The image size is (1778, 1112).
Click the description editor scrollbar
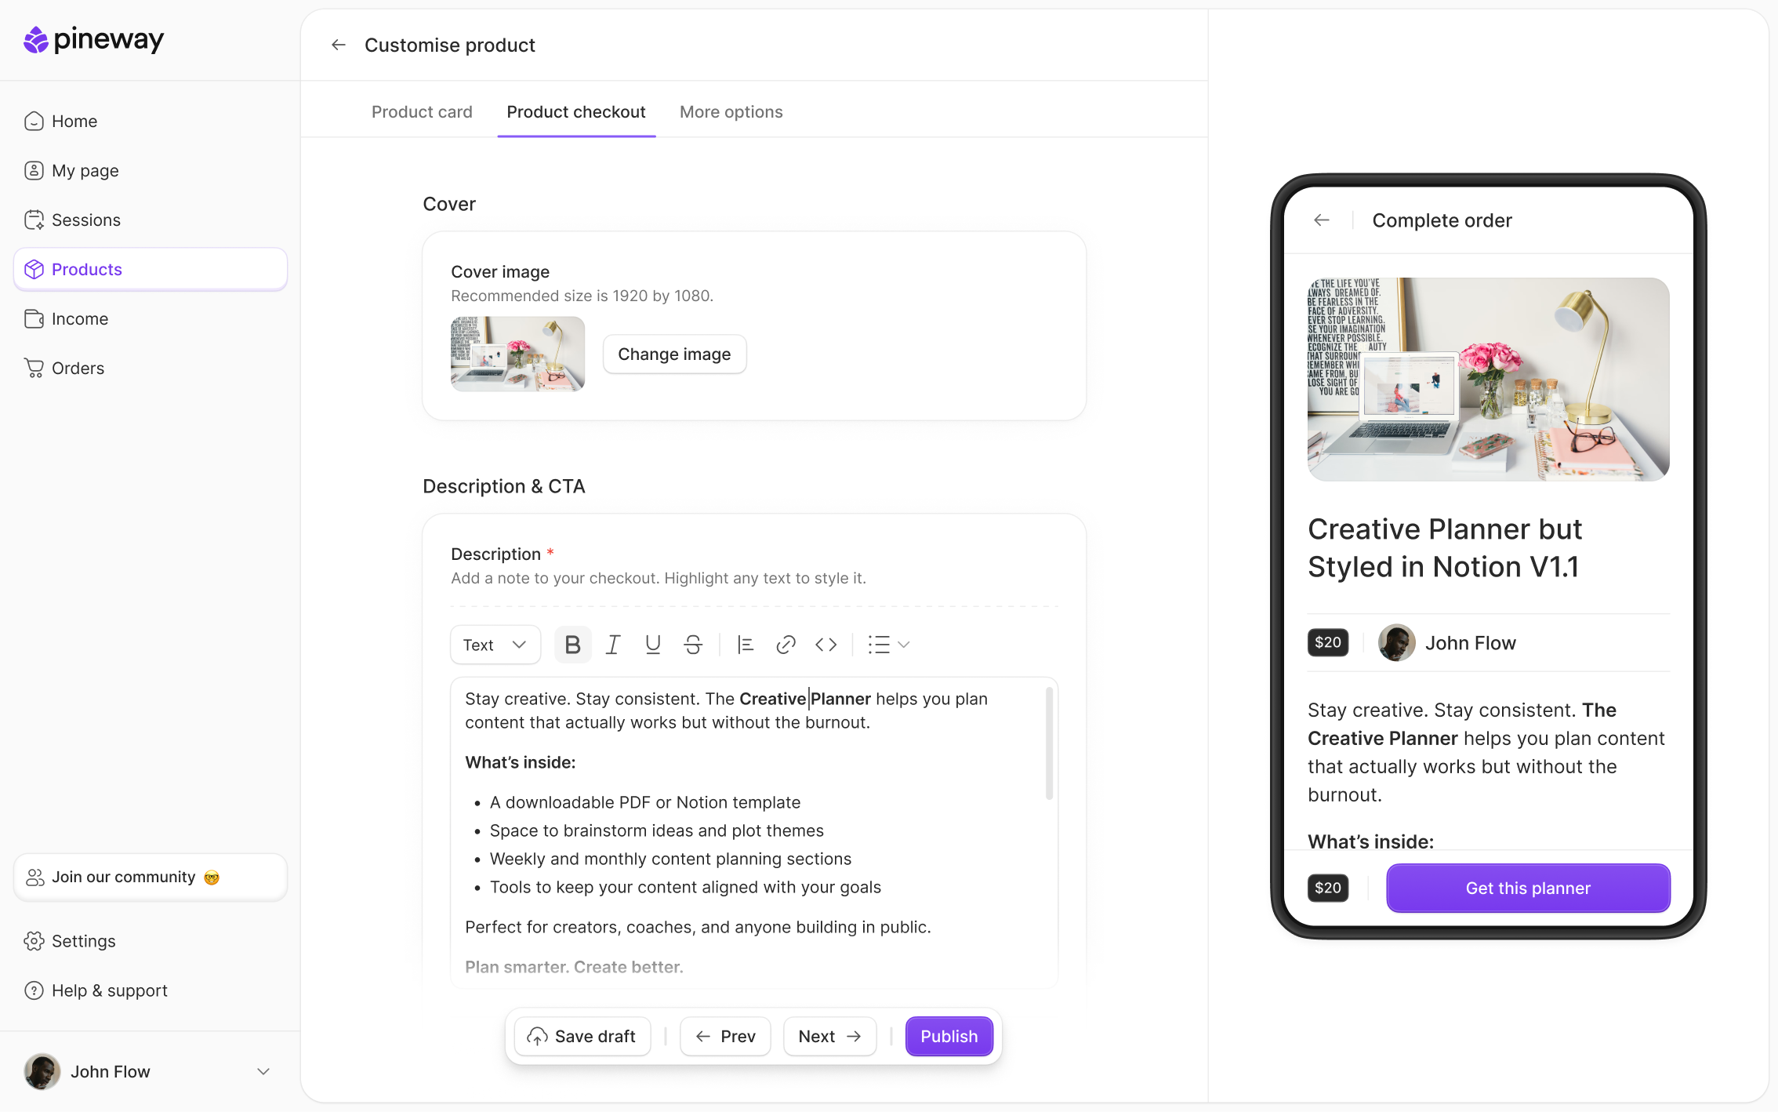[1049, 743]
